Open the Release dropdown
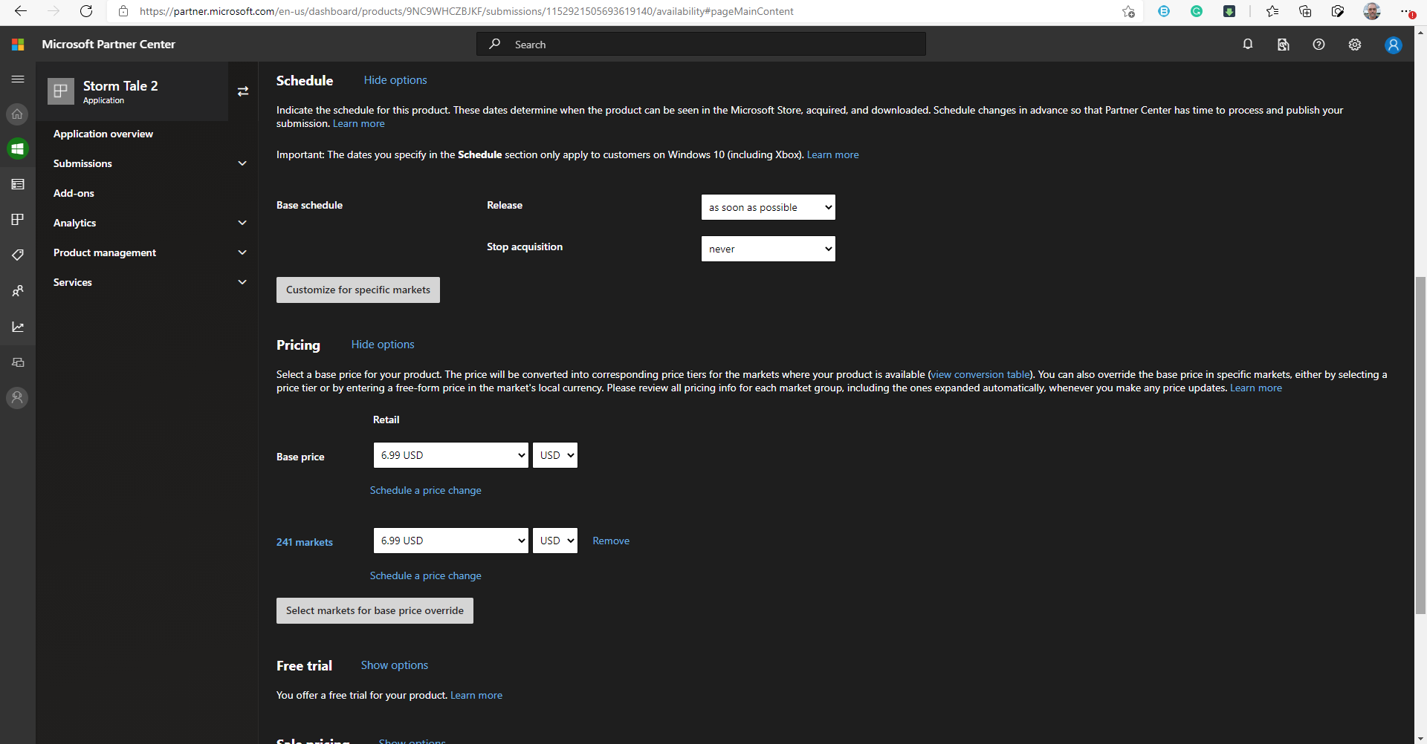 768,206
